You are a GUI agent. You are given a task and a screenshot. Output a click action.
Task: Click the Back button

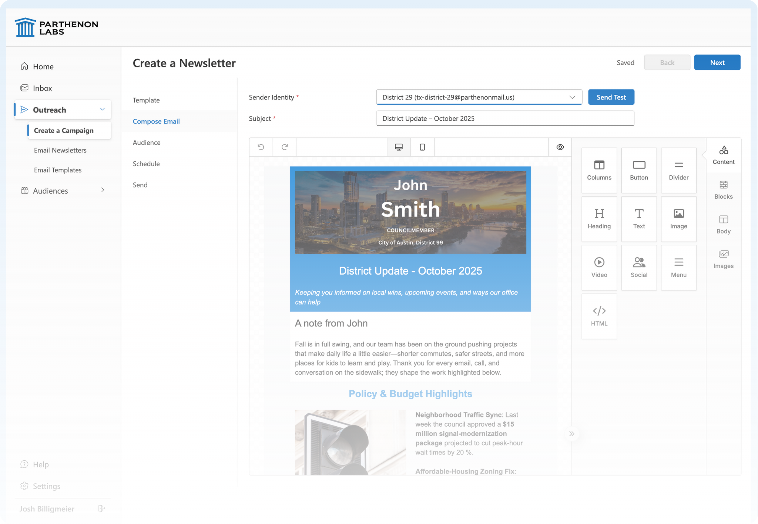click(667, 63)
